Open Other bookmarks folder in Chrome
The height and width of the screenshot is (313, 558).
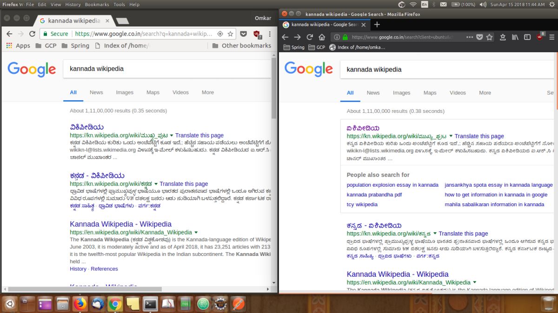tap(241, 46)
